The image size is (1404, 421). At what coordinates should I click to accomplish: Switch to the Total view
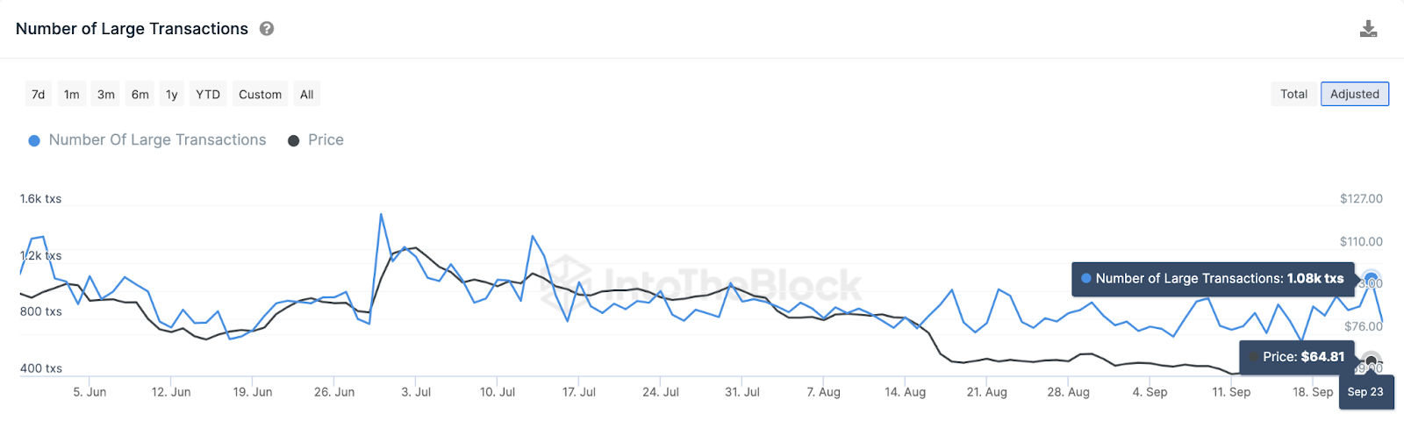click(x=1294, y=94)
